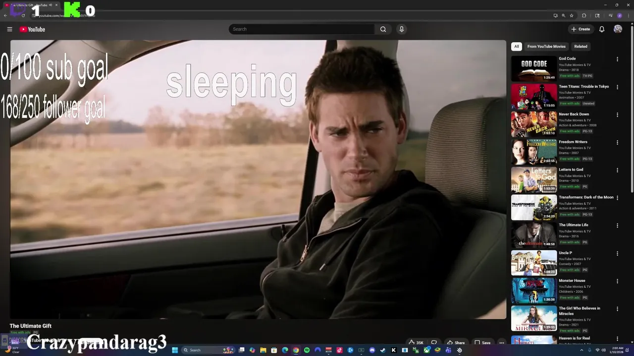Screen dimensions: 634x356
Task: Show hidden system tray icons chevron
Action: click(x=581, y=350)
